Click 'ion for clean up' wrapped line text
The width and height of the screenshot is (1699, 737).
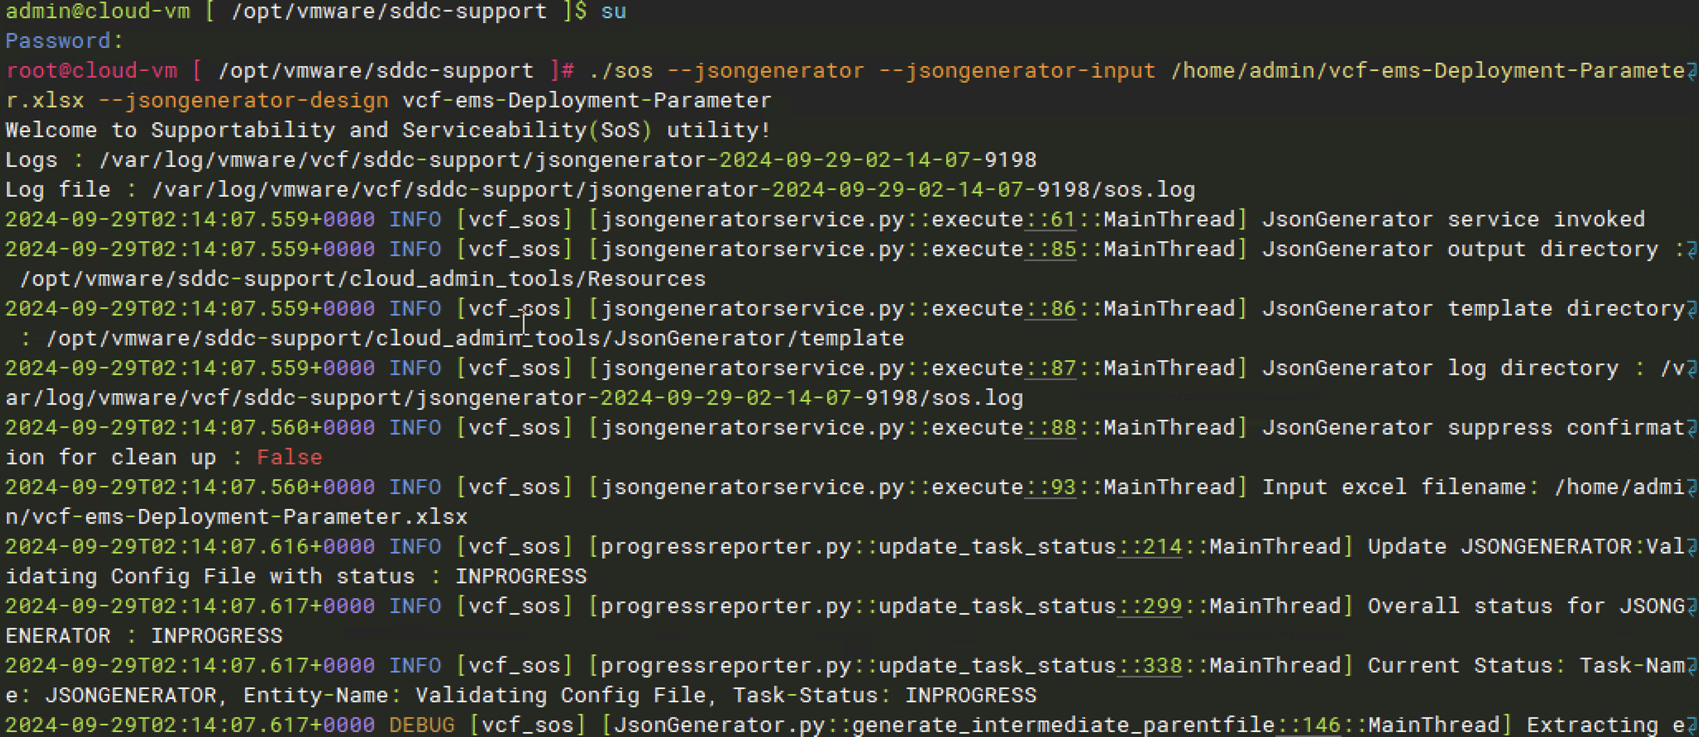pos(111,457)
